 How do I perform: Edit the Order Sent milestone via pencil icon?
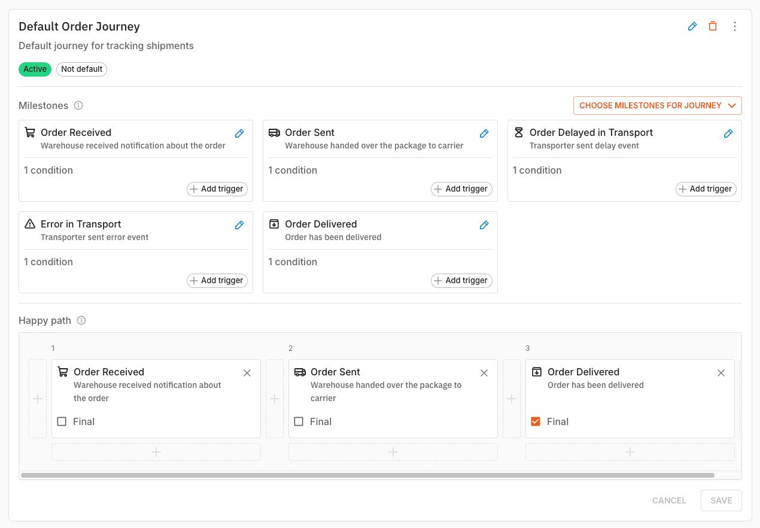click(484, 133)
